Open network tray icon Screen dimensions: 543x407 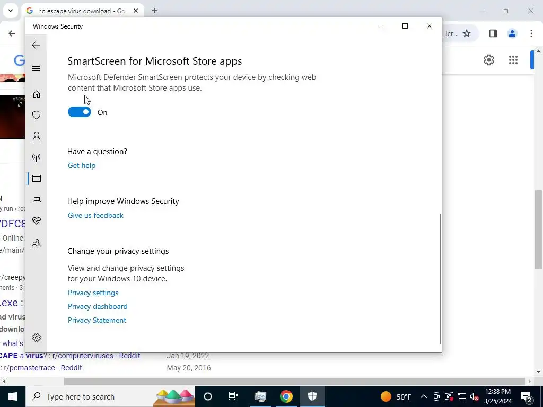coord(462,396)
